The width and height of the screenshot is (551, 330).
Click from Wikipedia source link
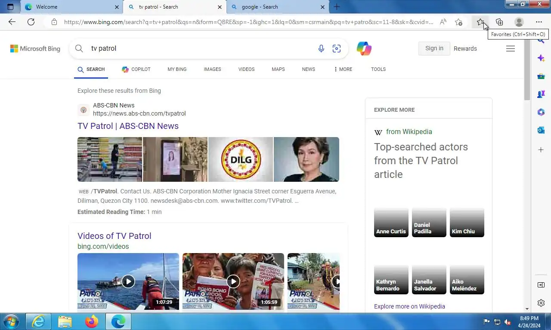[409, 132]
